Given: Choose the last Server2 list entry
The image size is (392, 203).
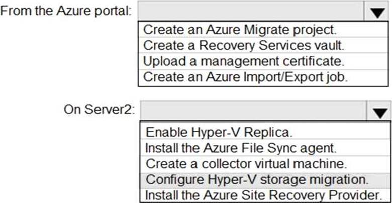Looking at the screenshot, I should pyautogui.click(x=263, y=195).
